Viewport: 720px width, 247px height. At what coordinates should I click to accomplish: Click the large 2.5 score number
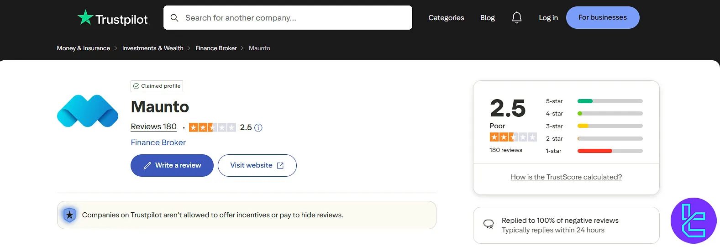[x=508, y=108]
